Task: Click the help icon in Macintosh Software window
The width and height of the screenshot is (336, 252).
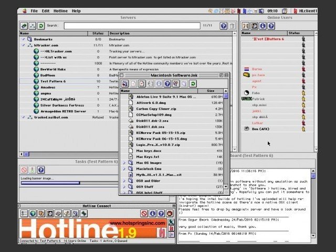Action: coord(167,83)
